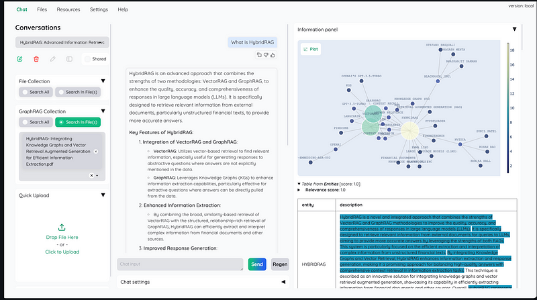The image size is (537, 300).
Task: Collapse the File Collection section
Action: click(103, 81)
